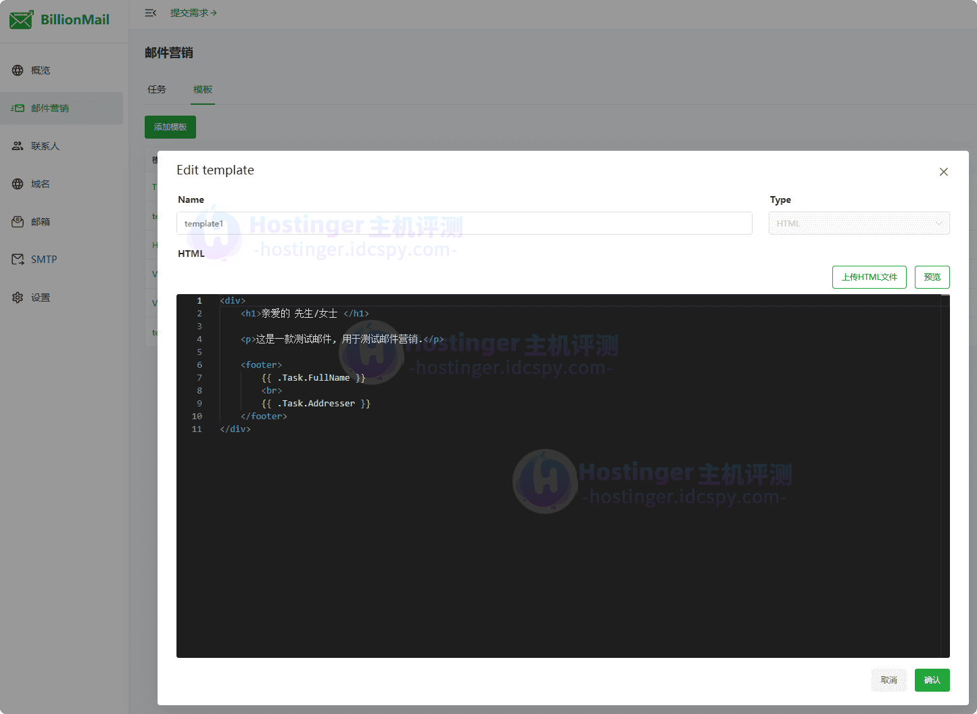Switch to the 任务 (Tasks) tab
Image resolution: width=977 pixels, height=714 pixels.
156,89
